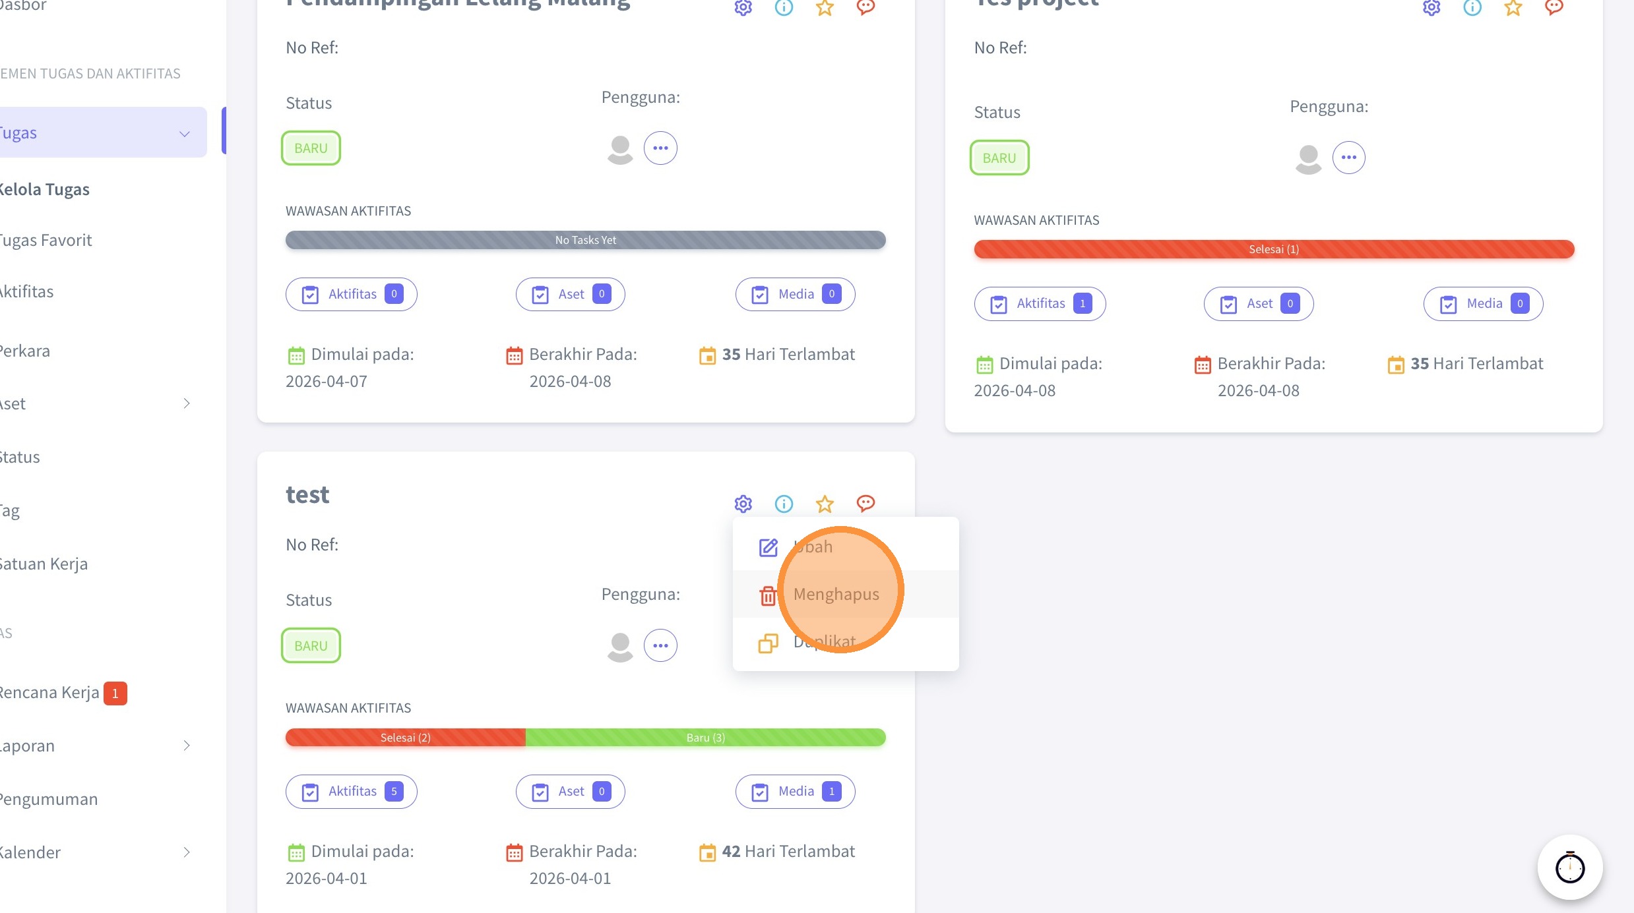This screenshot has width=1634, height=913.
Task: Click the info icon on the test card
Action: point(784,504)
